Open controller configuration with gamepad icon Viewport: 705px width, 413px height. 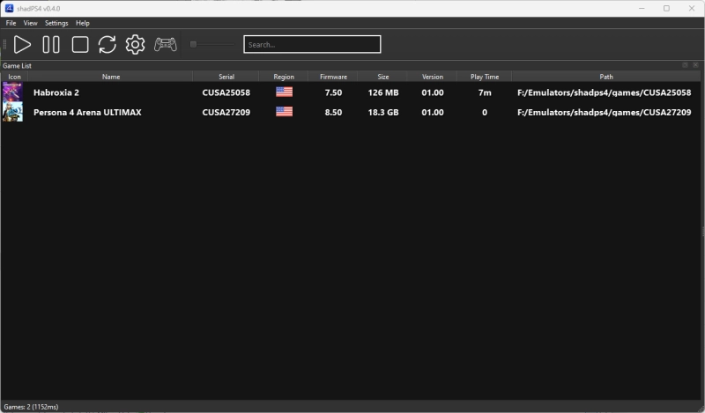166,45
